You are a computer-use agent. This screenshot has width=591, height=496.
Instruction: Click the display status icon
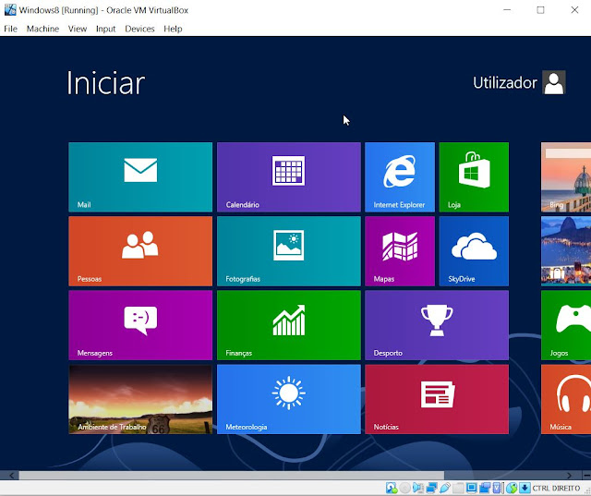point(472,488)
